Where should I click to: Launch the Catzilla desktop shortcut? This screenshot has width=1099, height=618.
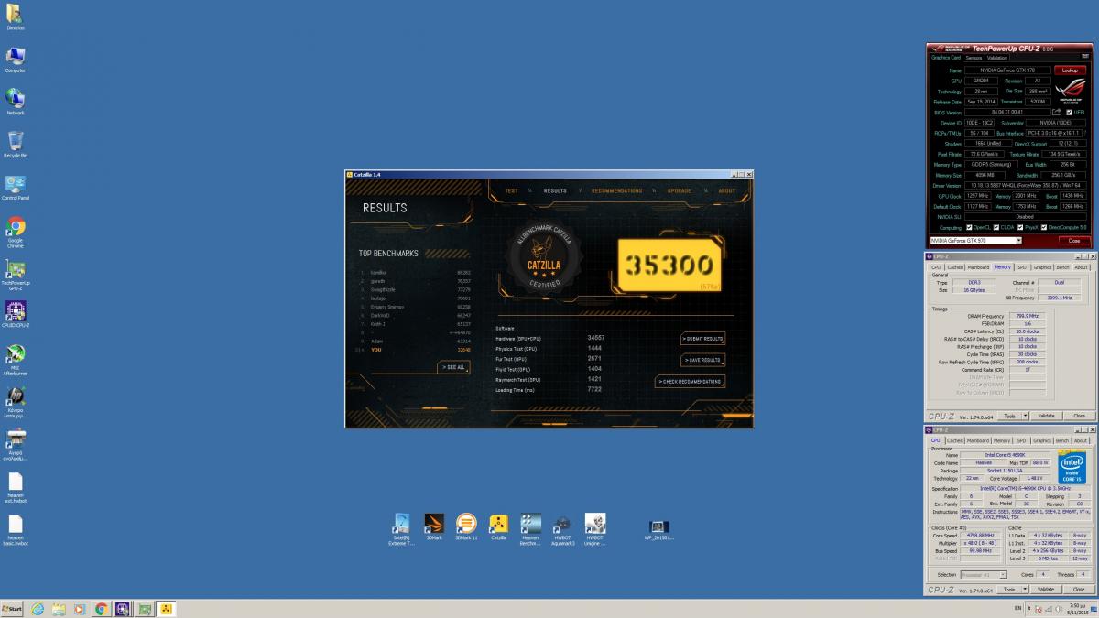498,526
